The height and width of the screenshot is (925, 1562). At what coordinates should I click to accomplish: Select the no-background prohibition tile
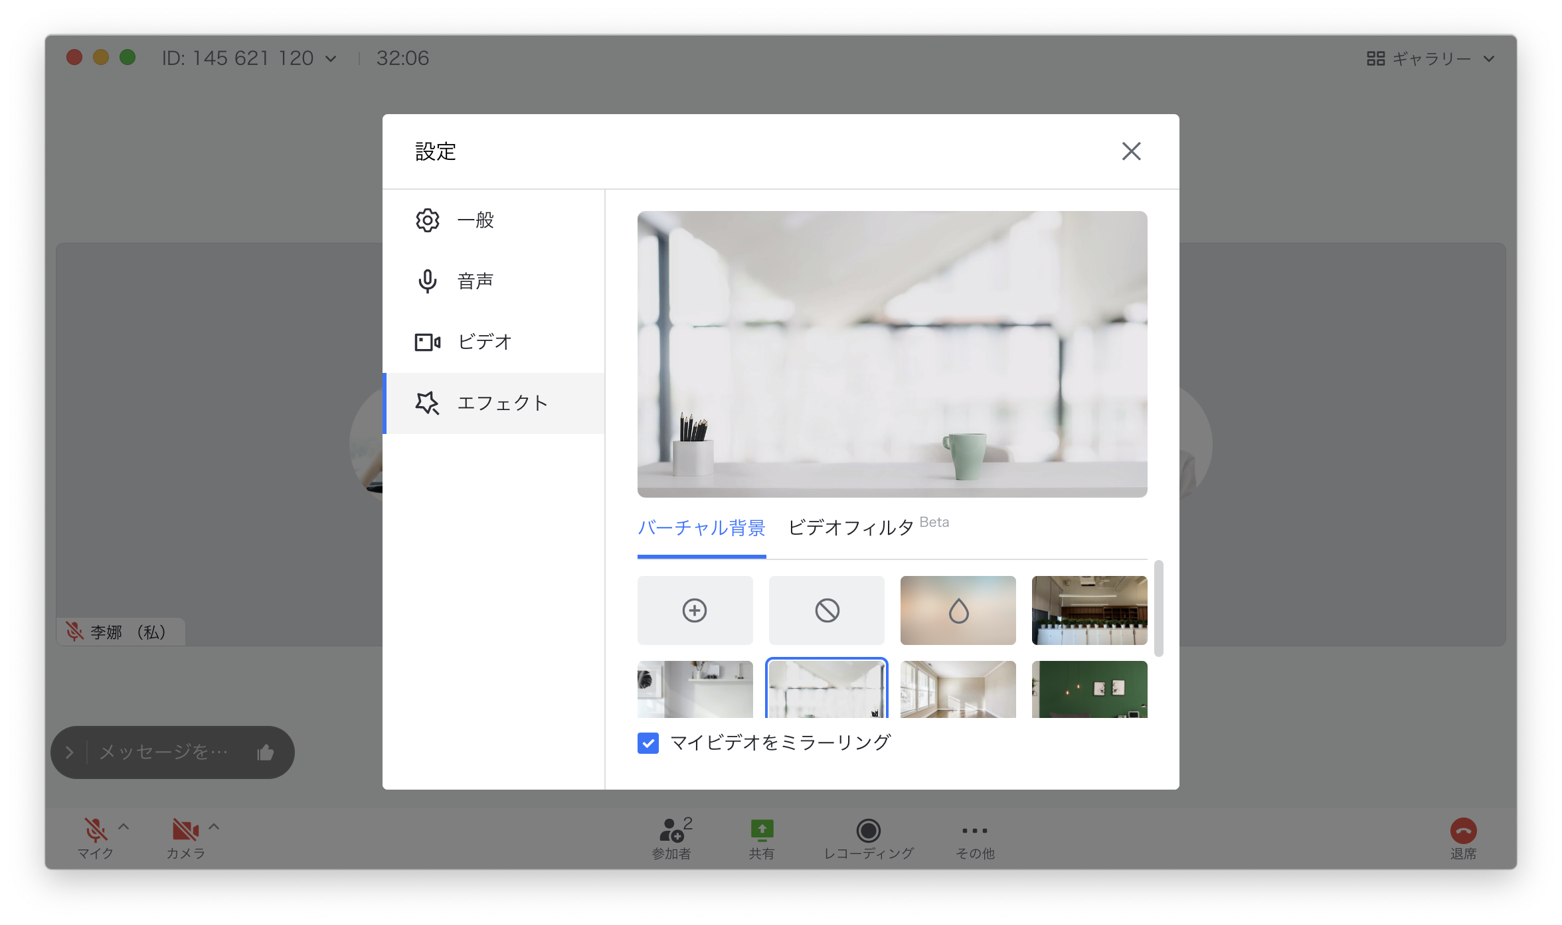tap(826, 610)
